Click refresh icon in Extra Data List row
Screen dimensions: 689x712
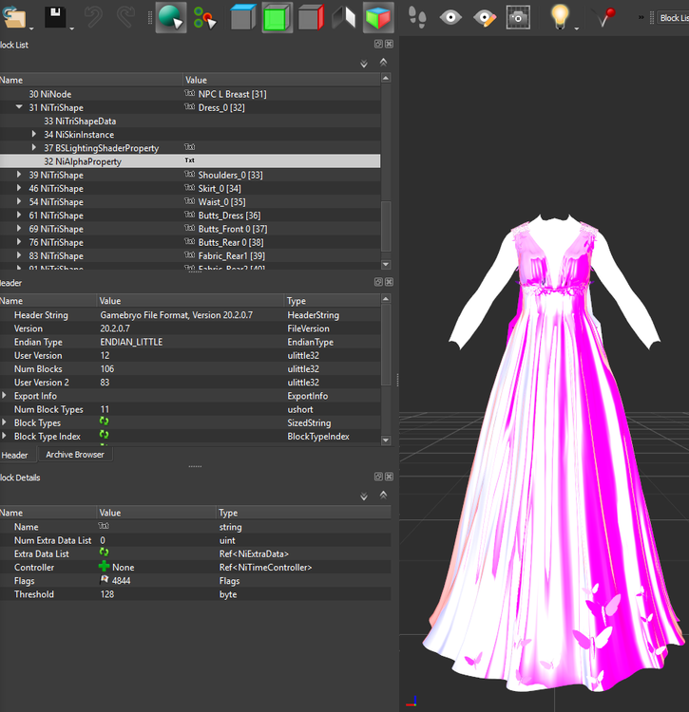tap(105, 553)
